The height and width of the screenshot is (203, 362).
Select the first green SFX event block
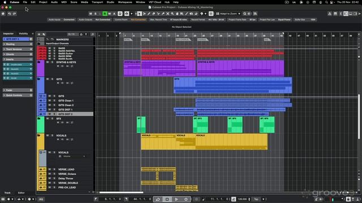(141, 125)
